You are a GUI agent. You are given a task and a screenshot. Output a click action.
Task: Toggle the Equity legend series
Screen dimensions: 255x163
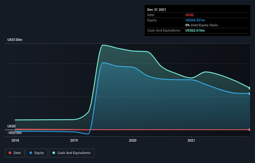coord(37,153)
